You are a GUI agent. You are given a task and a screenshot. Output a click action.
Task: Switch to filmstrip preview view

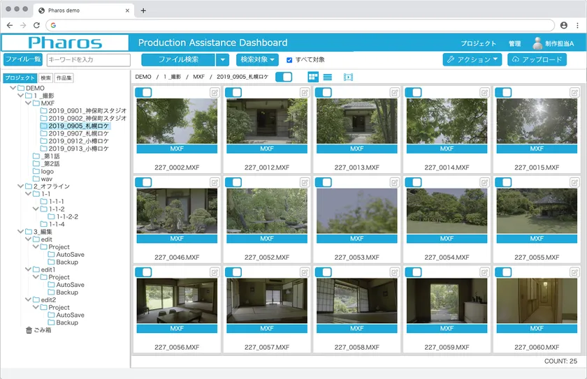[348, 77]
